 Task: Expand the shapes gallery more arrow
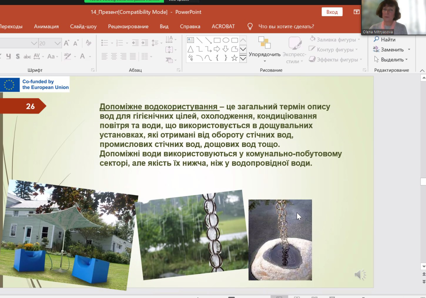pyautogui.click(x=243, y=59)
